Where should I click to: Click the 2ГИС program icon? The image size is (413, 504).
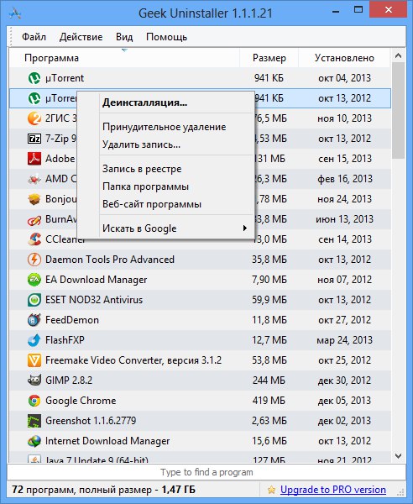point(34,118)
